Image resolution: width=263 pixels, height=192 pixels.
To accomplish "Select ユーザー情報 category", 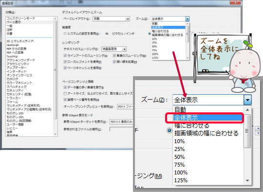I will pyautogui.click(x=15, y=125).
